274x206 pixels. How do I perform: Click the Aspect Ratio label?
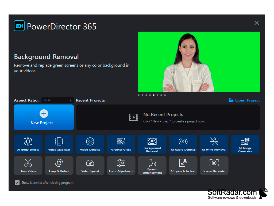(26, 100)
